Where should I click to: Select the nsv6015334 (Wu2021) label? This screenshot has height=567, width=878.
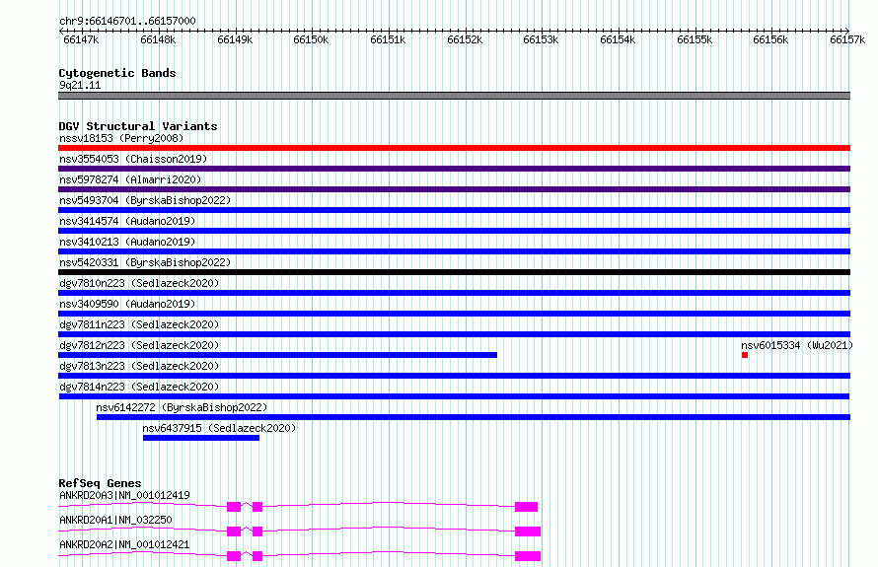click(797, 345)
